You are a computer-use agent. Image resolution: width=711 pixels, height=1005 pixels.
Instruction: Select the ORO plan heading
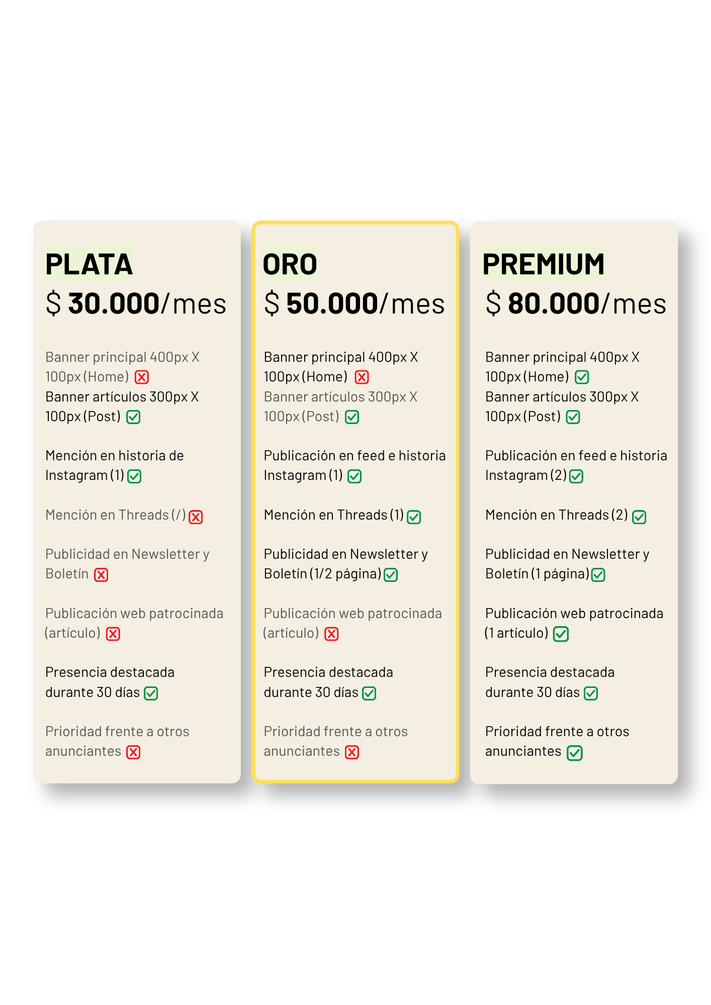click(x=290, y=264)
